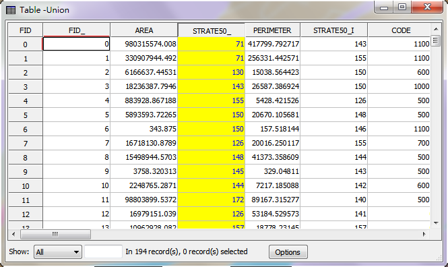
Task: Click PERIMETER cell 89167.315277
Action: [273, 200]
